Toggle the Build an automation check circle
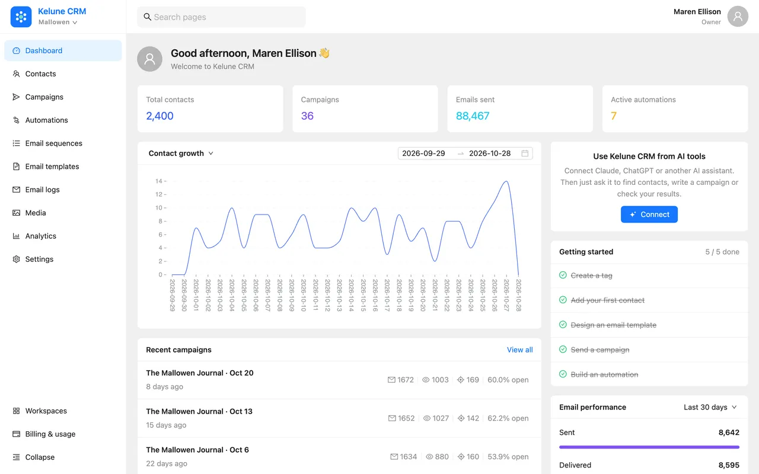Screen dimensions: 759x474 click(x=563, y=374)
